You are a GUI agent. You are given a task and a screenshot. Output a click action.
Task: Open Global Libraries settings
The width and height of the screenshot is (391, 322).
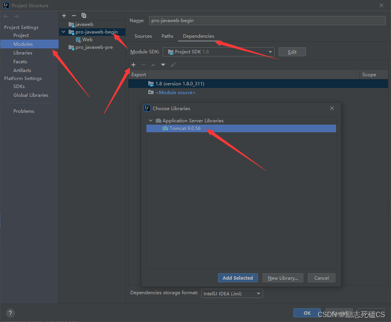[x=29, y=95]
